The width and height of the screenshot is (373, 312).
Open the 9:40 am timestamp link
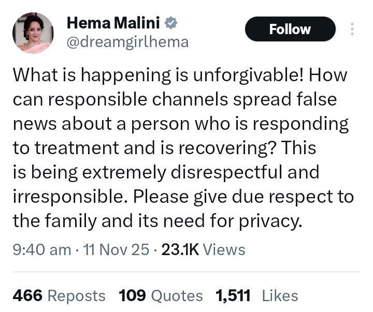click(41, 250)
